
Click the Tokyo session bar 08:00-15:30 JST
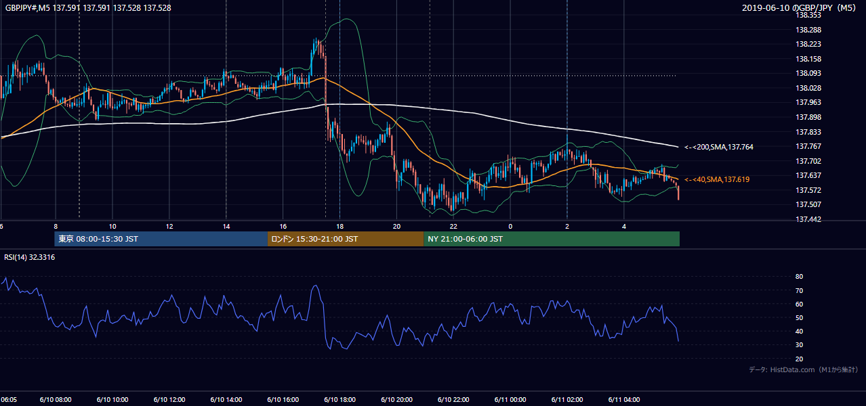(x=161, y=239)
